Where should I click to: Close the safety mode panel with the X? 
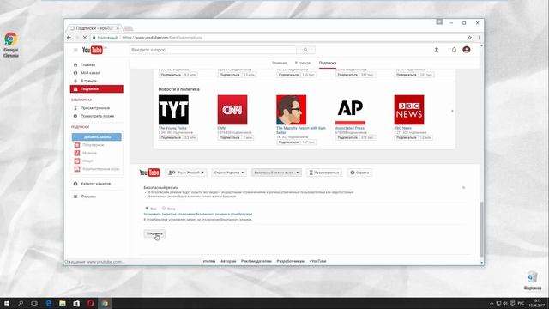point(463,188)
